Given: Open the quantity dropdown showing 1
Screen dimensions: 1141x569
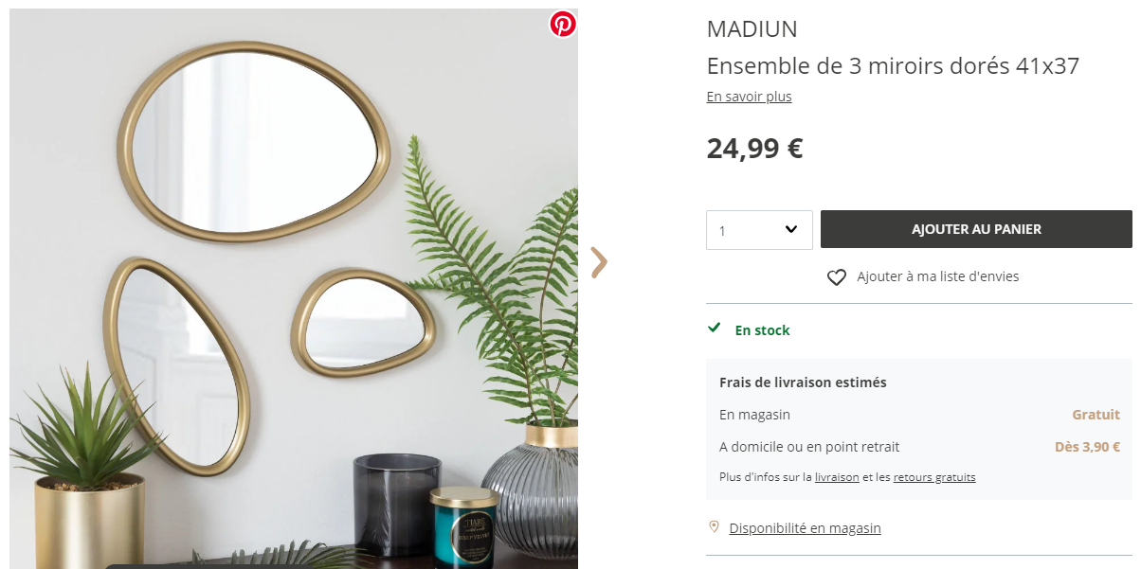Looking at the screenshot, I should click(x=759, y=230).
